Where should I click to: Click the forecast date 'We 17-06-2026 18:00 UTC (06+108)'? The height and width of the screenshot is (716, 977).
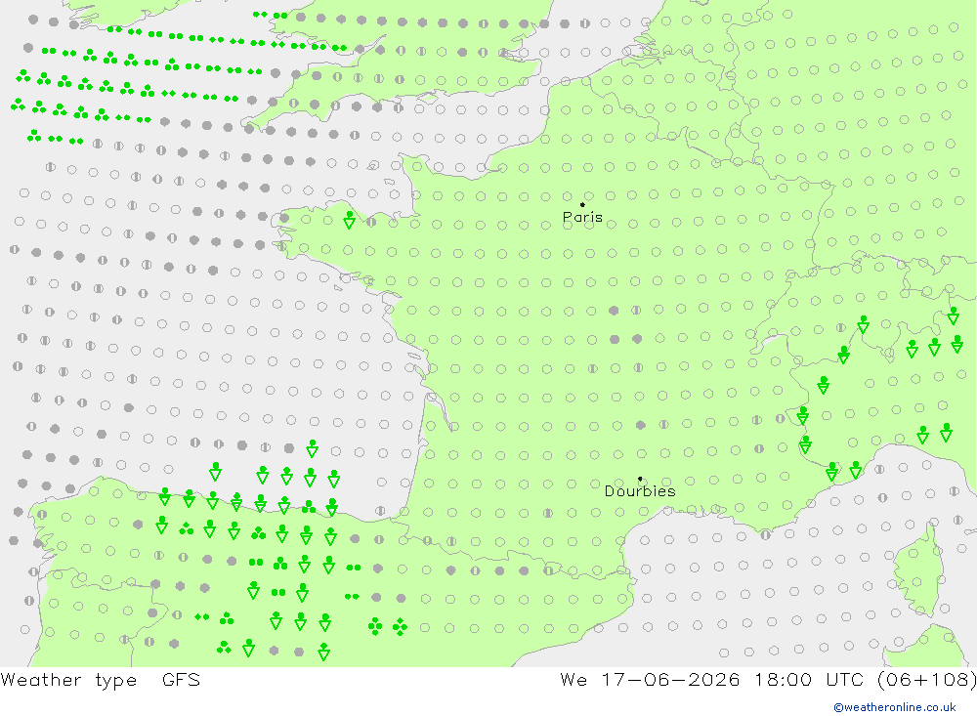tap(768, 679)
